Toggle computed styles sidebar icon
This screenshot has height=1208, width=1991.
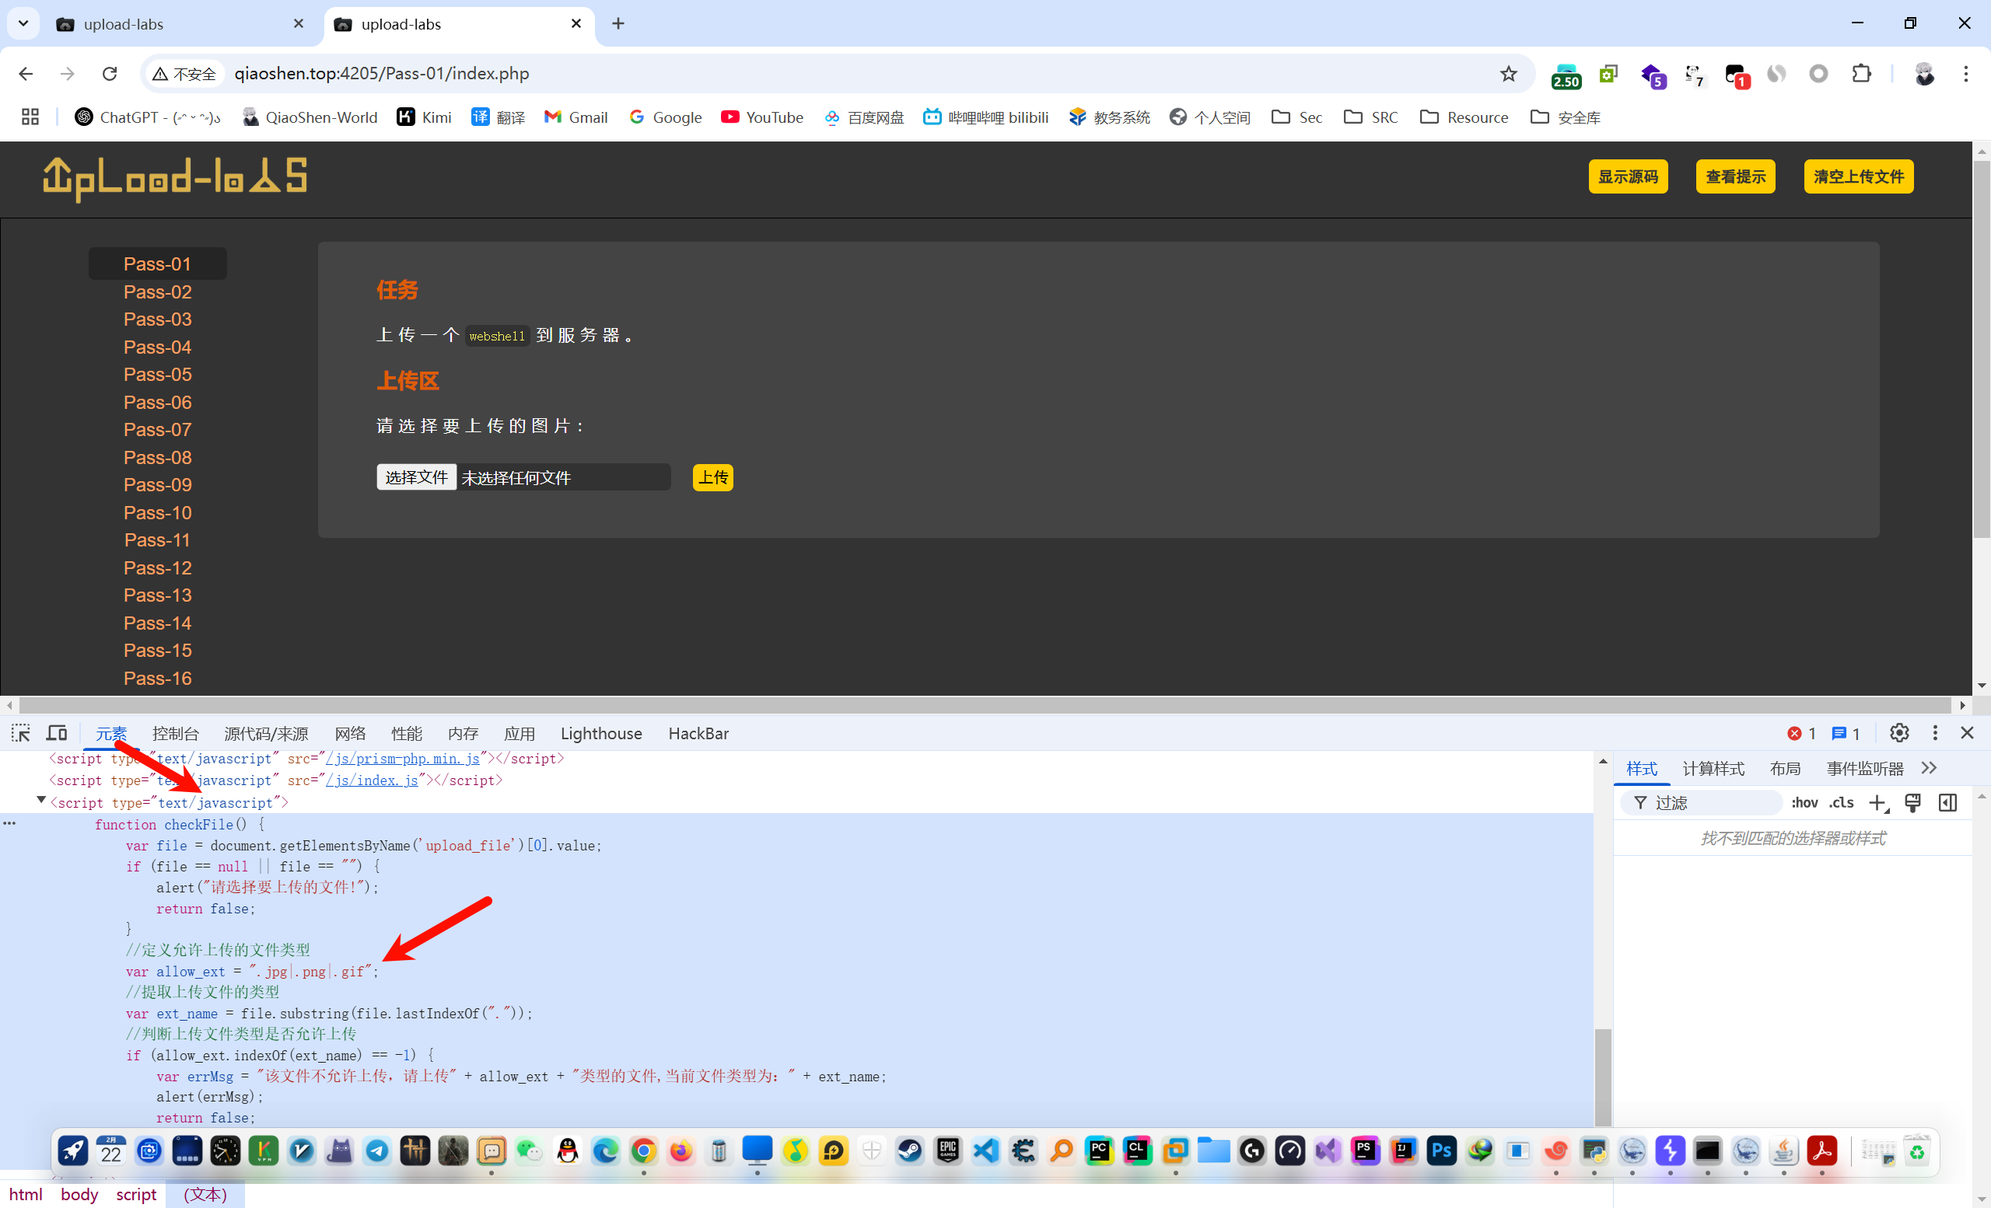pyautogui.click(x=1947, y=803)
